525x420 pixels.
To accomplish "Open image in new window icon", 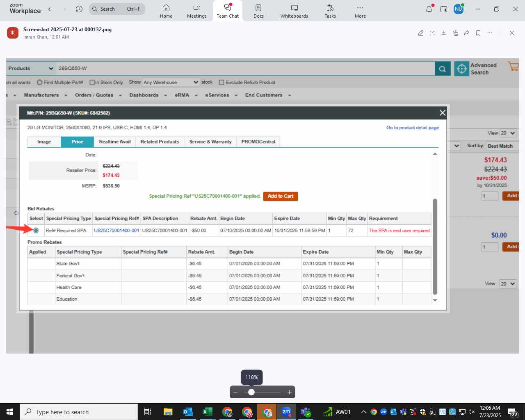I will [432, 33].
